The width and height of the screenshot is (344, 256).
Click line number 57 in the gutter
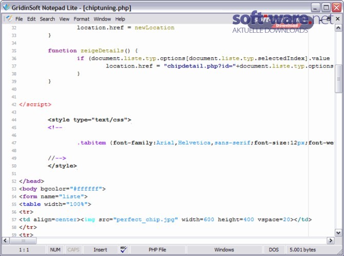(14, 220)
